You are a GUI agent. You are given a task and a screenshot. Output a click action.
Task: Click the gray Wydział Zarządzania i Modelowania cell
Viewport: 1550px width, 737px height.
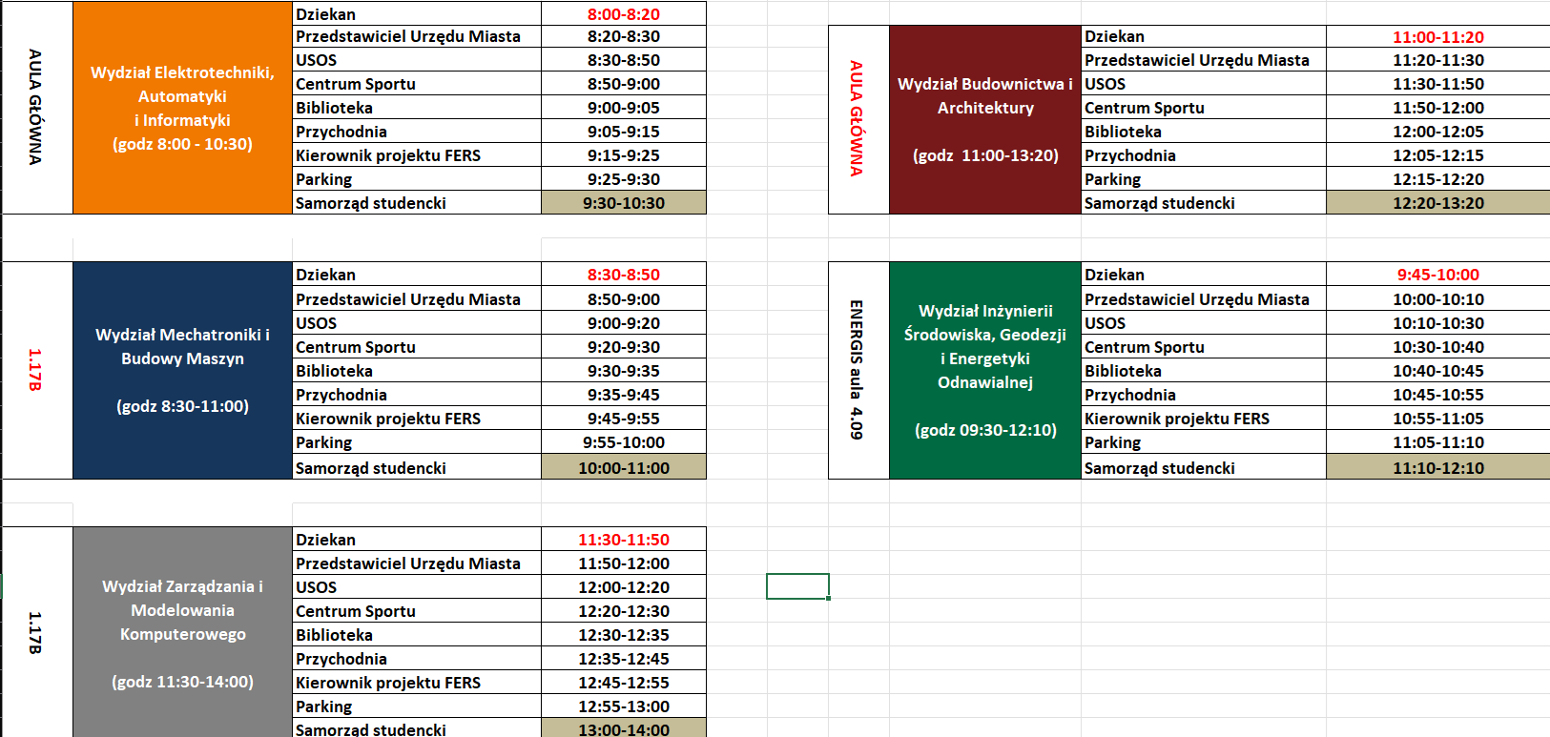click(182, 632)
